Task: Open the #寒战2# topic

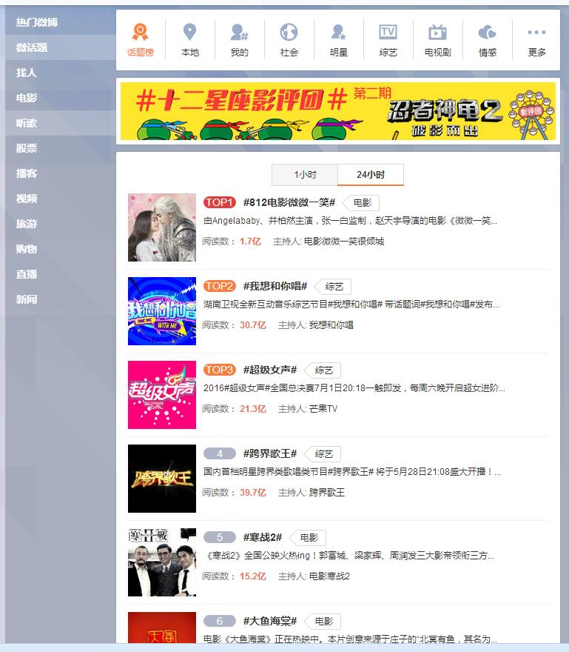Action: click(263, 537)
